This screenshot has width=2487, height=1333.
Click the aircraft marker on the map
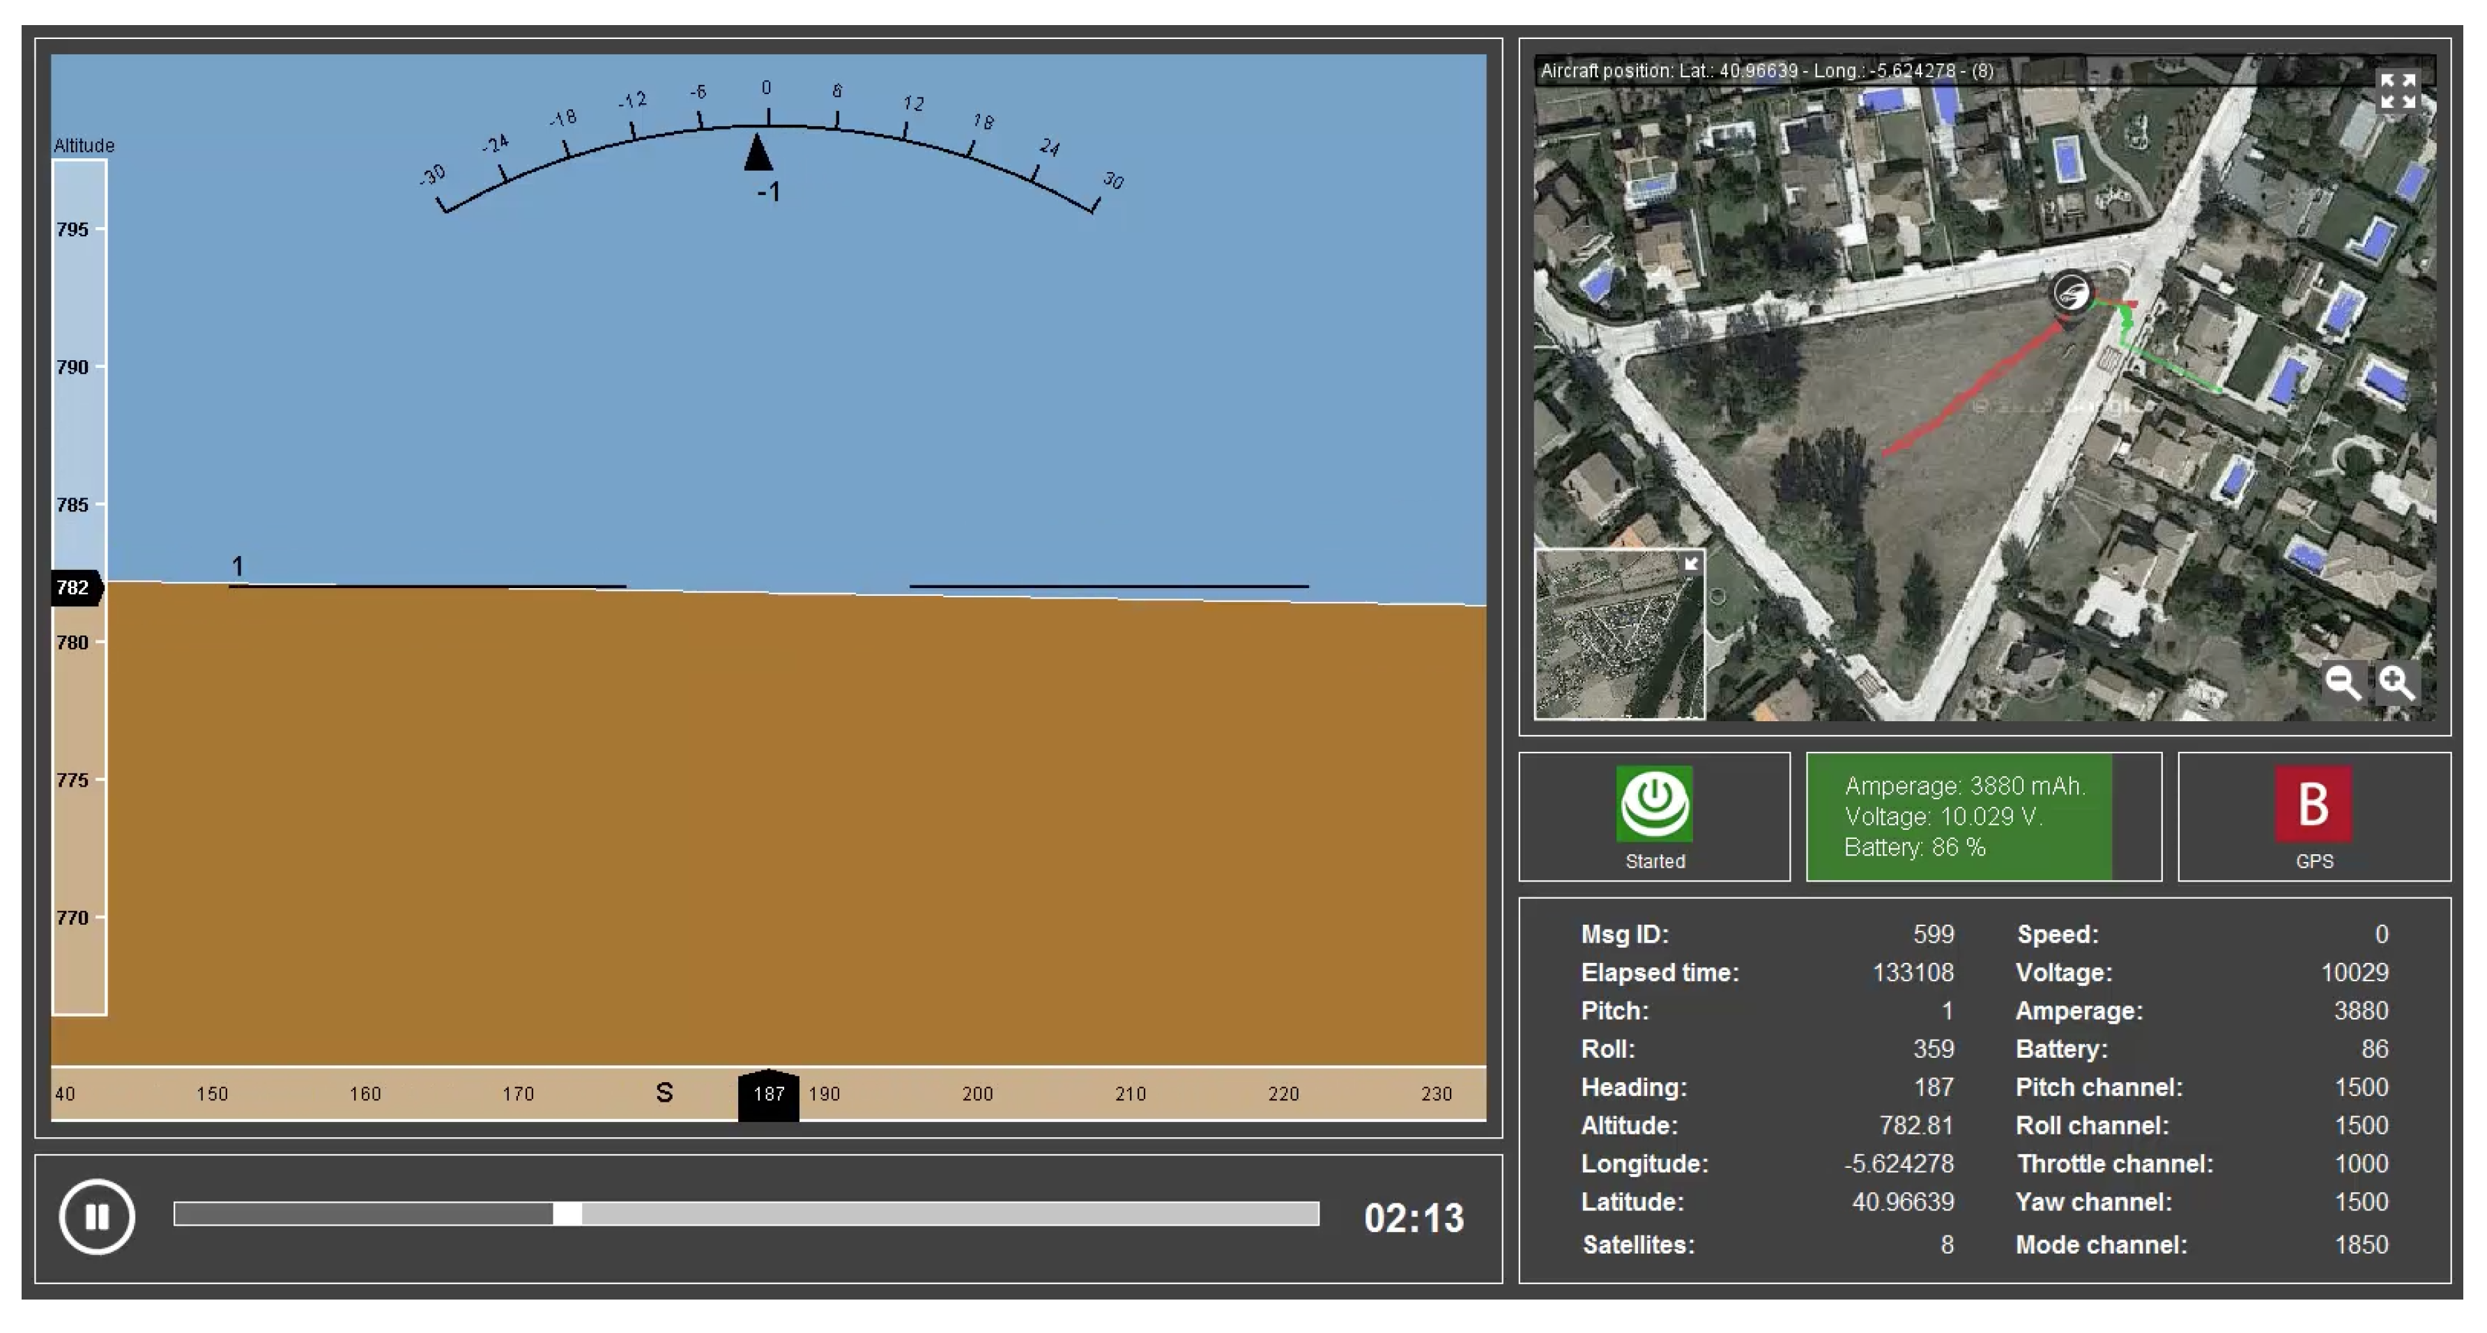[x=2071, y=293]
